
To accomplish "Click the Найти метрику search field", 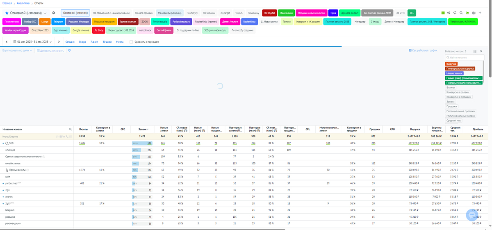I will point(465,57).
